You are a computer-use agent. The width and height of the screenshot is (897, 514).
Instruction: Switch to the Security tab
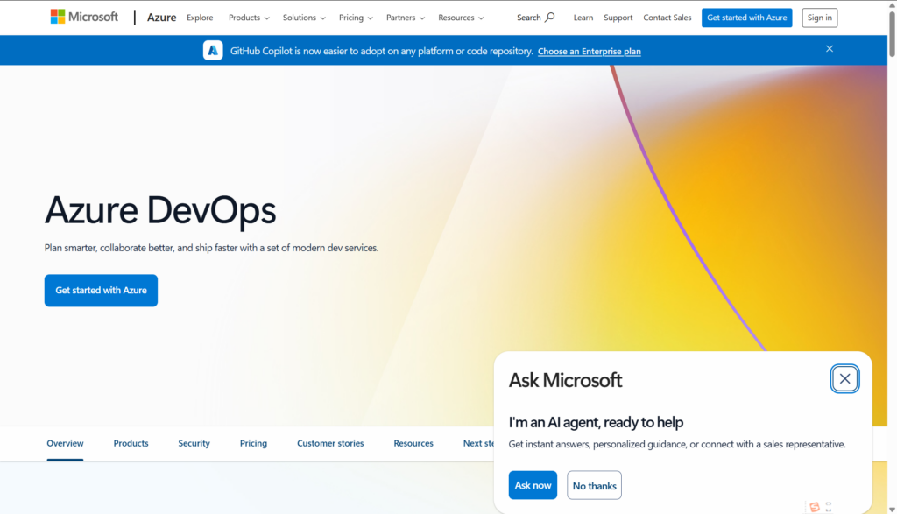coord(194,443)
